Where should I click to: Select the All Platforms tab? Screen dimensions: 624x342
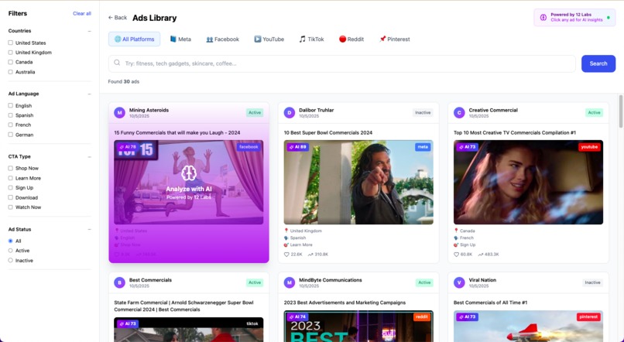[134, 39]
